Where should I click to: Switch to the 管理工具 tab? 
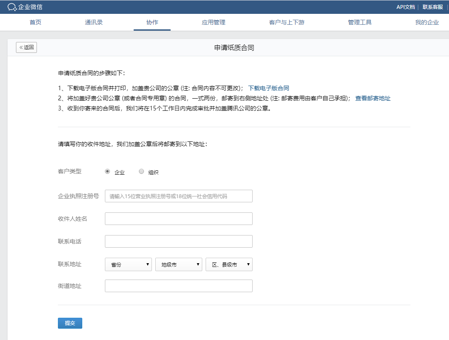pyautogui.click(x=360, y=23)
